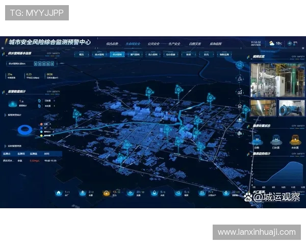Click the building icon in map toolbar

(240, 106)
